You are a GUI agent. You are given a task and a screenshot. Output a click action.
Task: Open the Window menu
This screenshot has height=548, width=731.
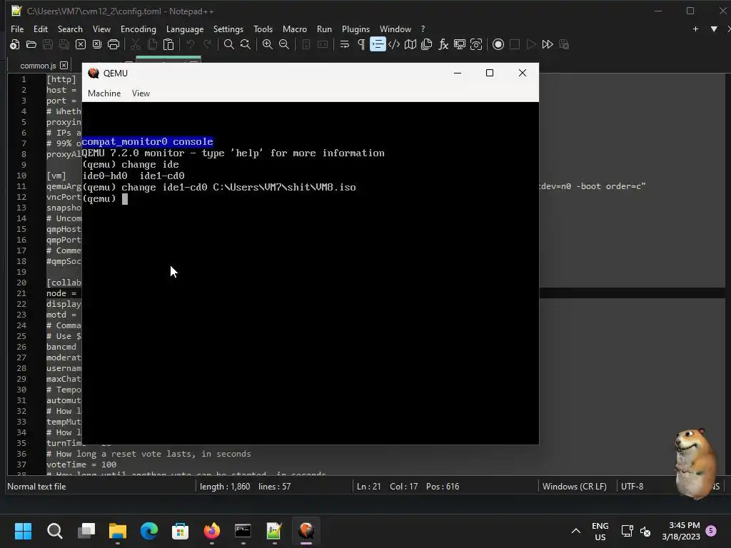[x=395, y=29]
